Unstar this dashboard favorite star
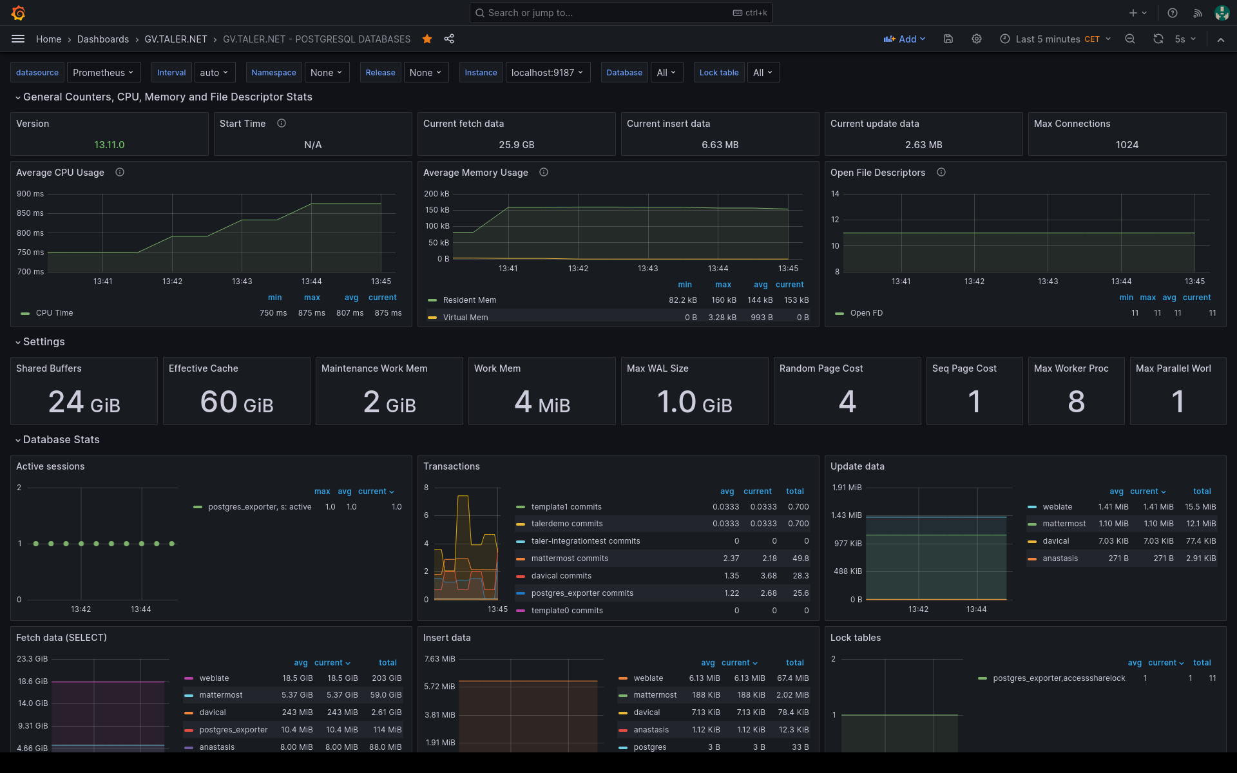 (x=427, y=39)
